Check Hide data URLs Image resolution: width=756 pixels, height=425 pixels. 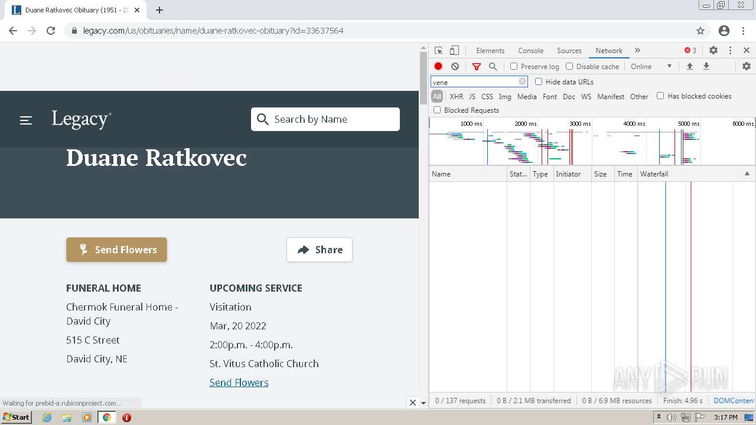tap(539, 82)
